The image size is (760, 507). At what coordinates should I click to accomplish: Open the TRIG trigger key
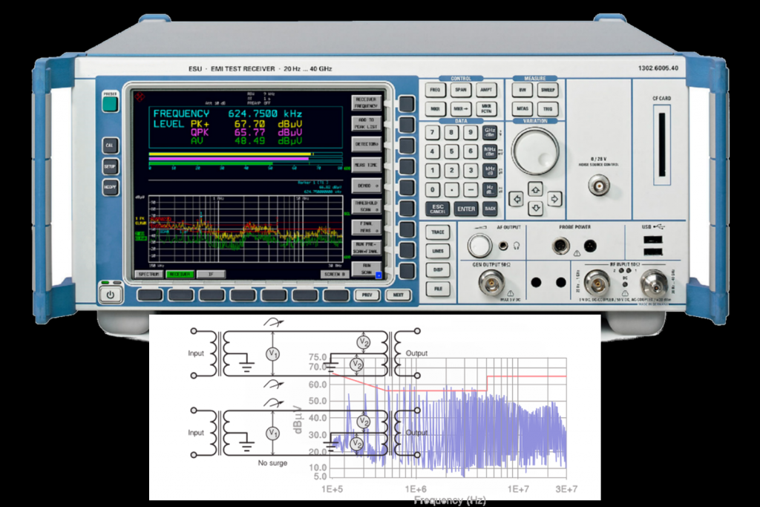click(548, 109)
